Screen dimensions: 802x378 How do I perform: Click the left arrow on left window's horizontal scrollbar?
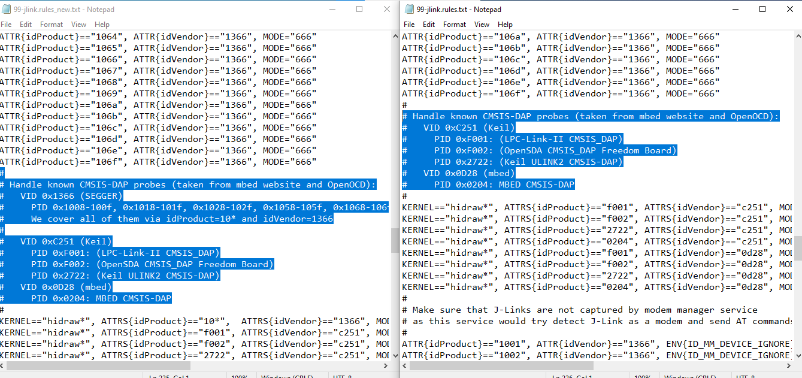pyautogui.click(x=4, y=365)
